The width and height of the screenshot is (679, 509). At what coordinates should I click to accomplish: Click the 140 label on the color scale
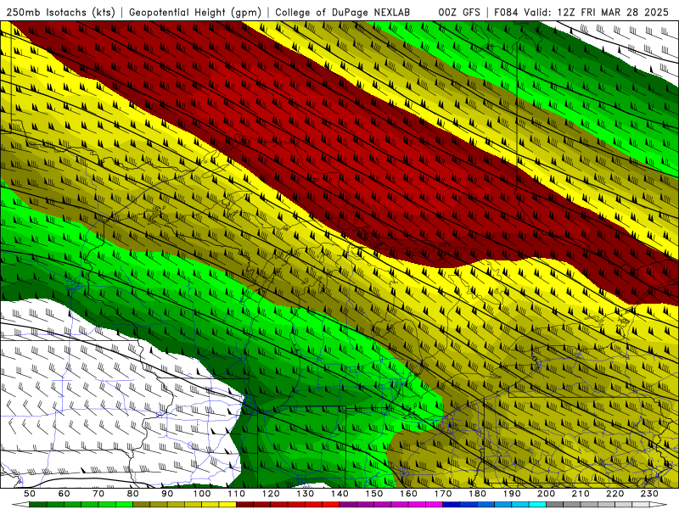click(x=339, y=494)
